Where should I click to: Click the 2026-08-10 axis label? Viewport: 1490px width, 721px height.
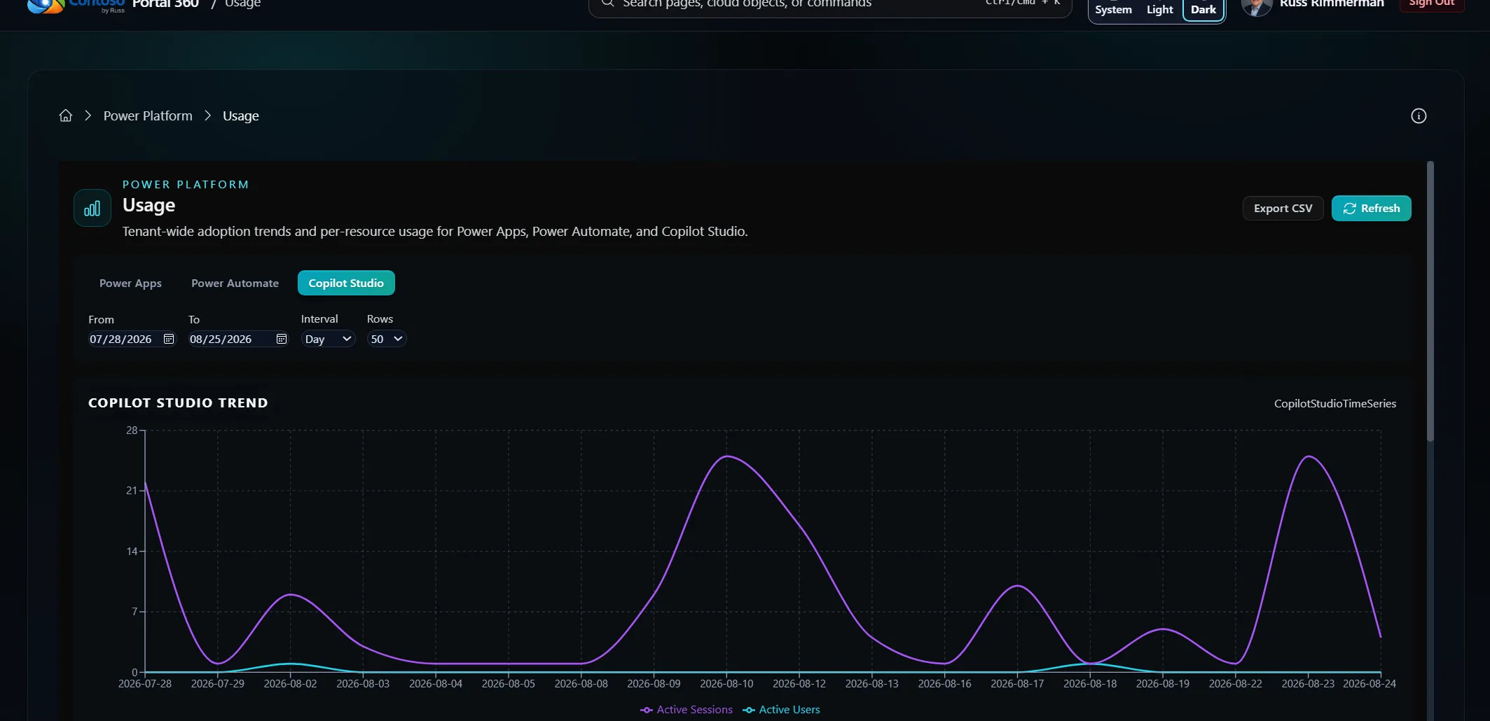pos(726,684)
